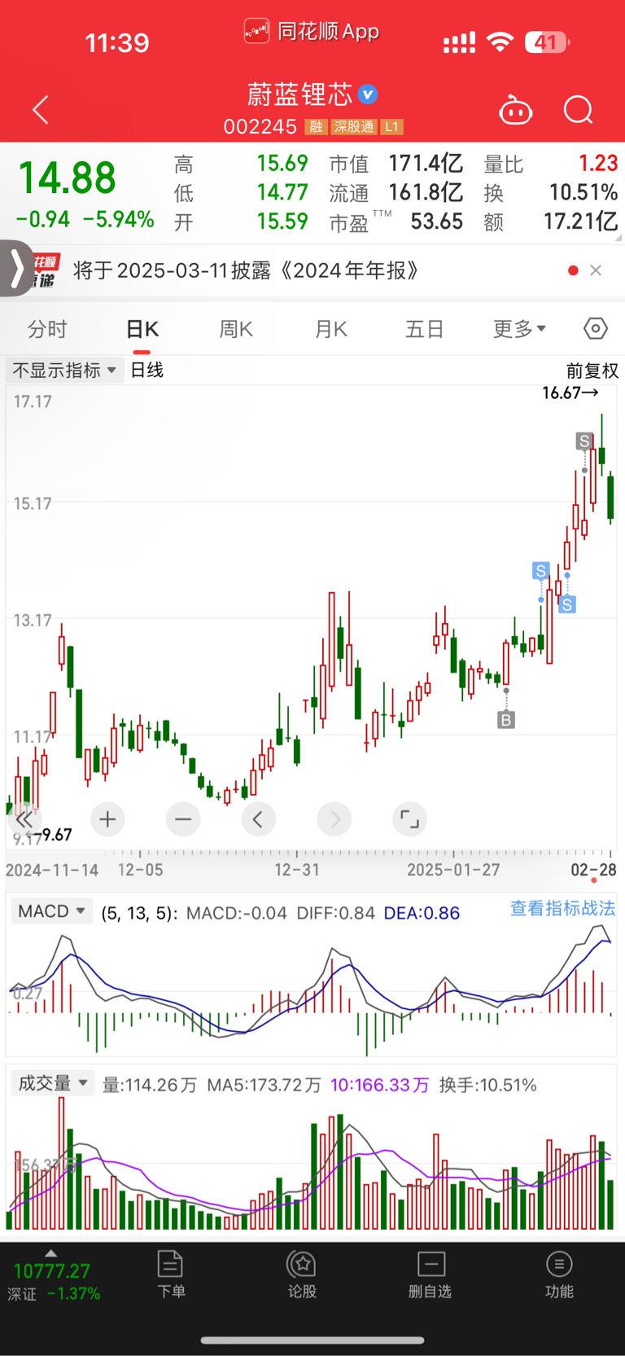
Task: Tap the back arrow in header
Action: coord(41,110)
